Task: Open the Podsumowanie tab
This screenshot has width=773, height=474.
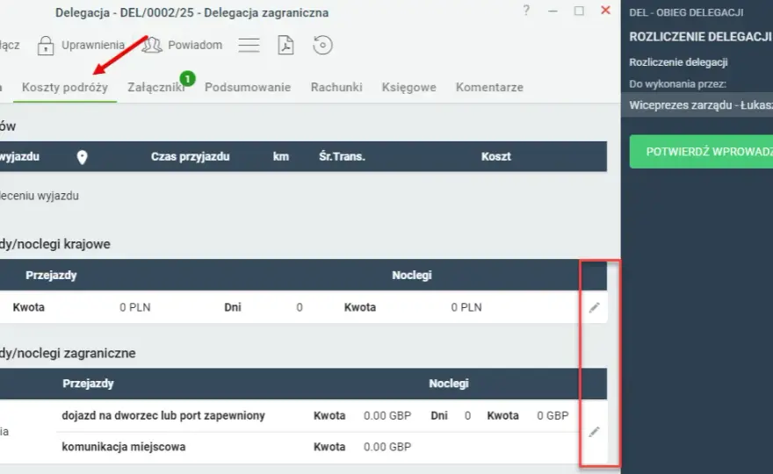Action: (x=248, y=87)
